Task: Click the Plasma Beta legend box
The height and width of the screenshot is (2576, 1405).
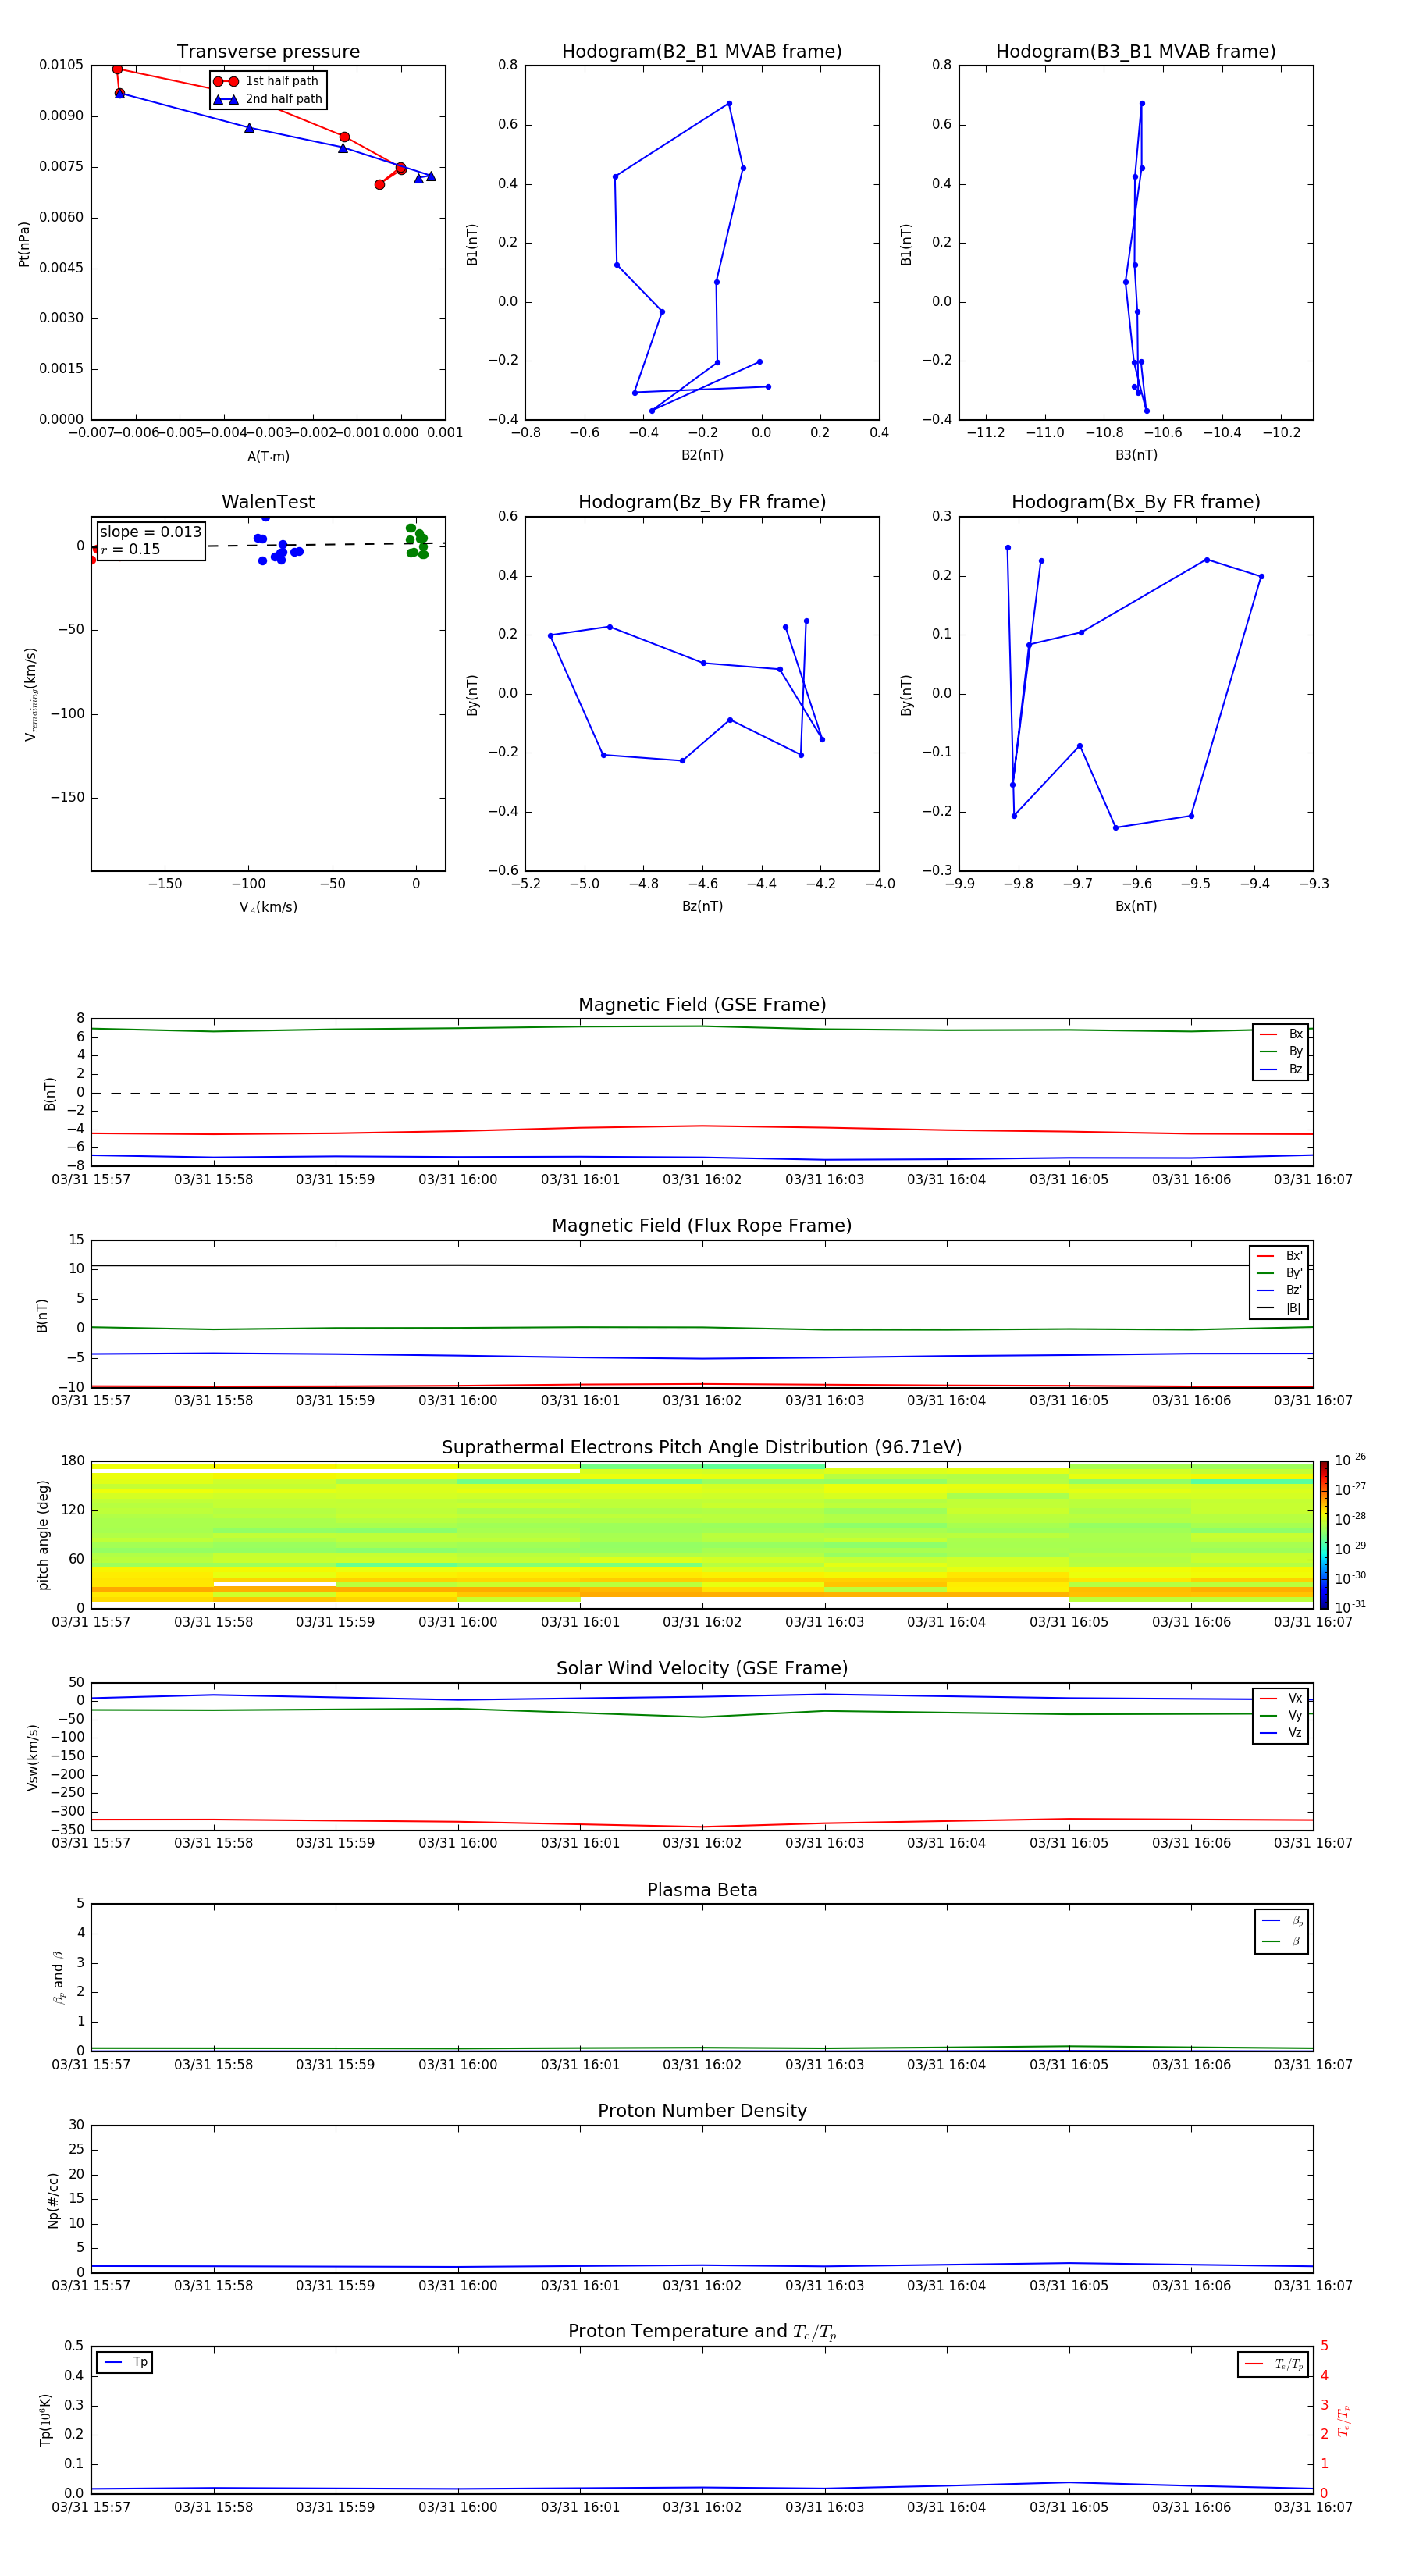Action: pyautogui.click(x=1281, y=1930)
